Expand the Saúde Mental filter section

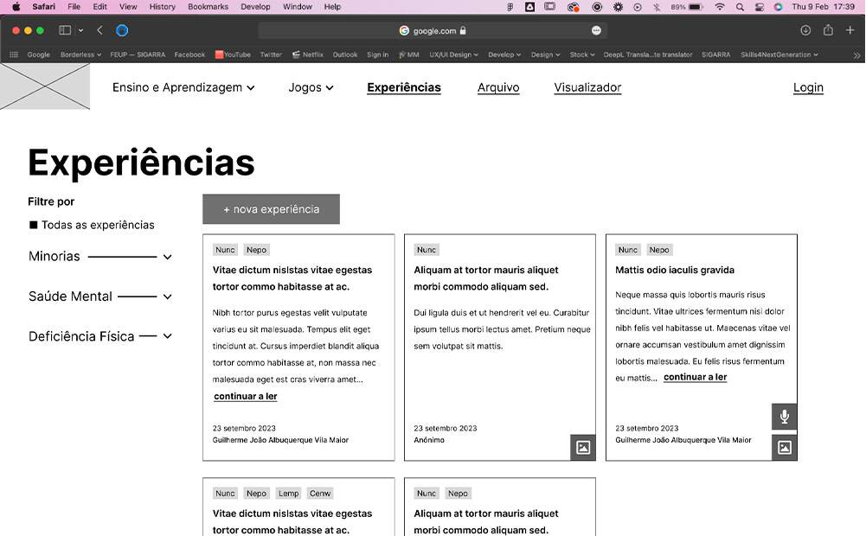(x=167, y=297)
